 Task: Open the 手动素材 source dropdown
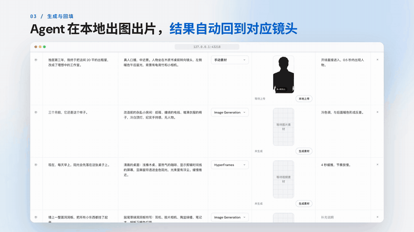230,60
